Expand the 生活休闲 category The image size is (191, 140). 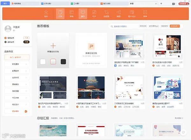(17, 78)
